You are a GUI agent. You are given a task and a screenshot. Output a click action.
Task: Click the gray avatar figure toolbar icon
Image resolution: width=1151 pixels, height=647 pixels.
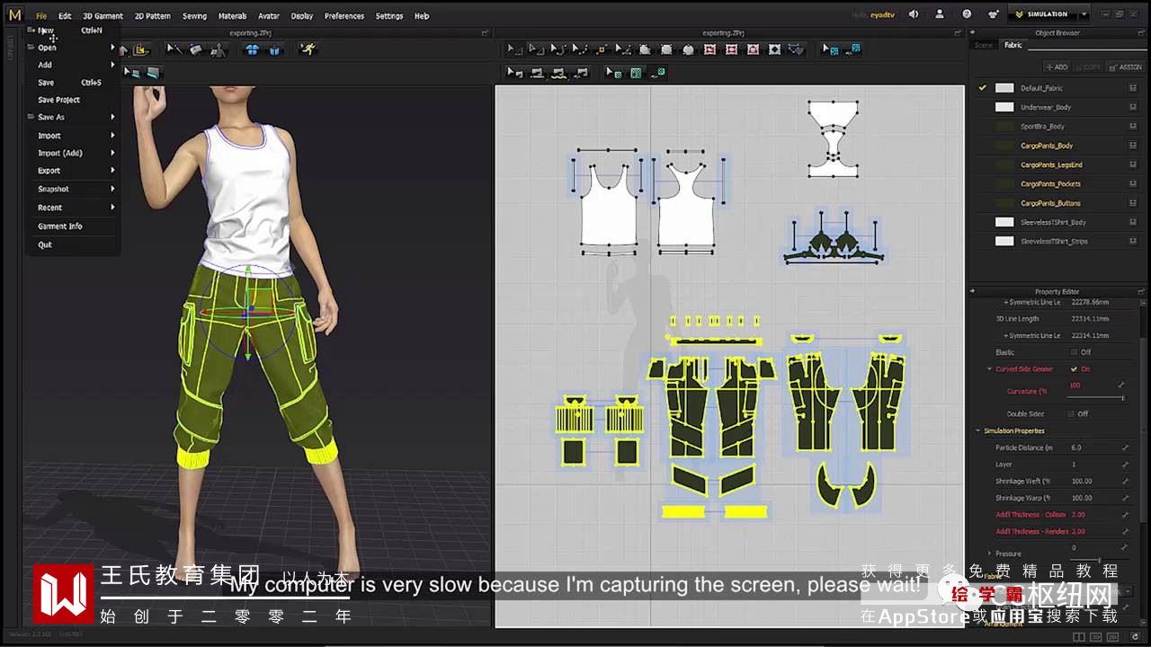tap(218, 50)
